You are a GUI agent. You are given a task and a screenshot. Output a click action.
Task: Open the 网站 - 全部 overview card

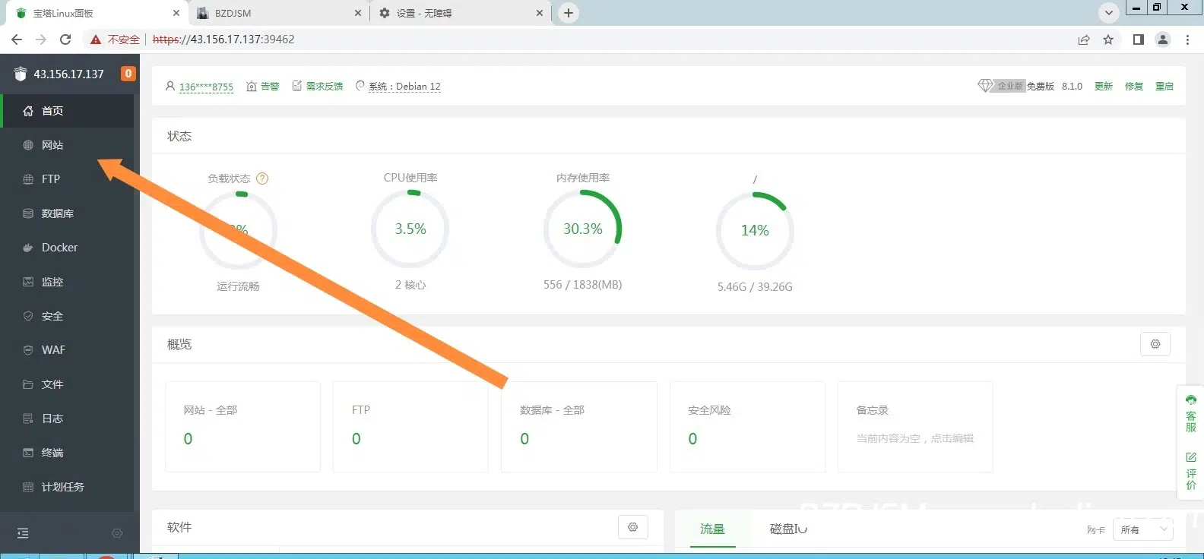point(242,427)
